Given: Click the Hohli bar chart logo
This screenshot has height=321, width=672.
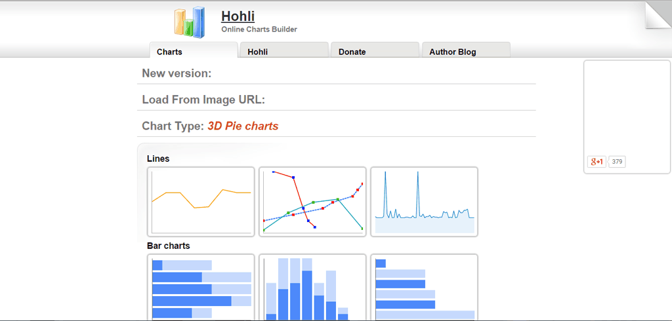Looking at the screenshot, I should [190, 22].
